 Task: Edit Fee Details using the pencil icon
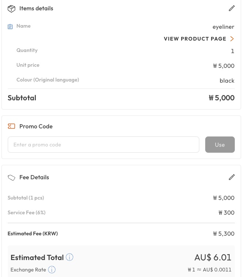pos(232,177)
